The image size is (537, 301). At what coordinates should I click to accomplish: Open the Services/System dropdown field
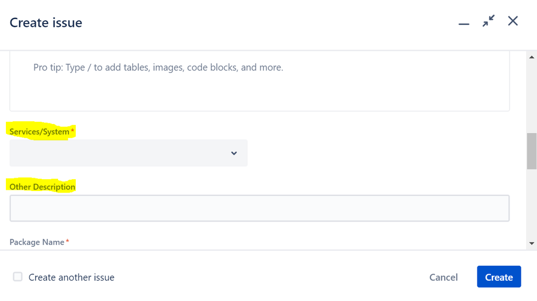128,153
